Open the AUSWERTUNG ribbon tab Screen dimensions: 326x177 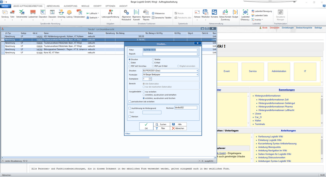click(70, 6)
